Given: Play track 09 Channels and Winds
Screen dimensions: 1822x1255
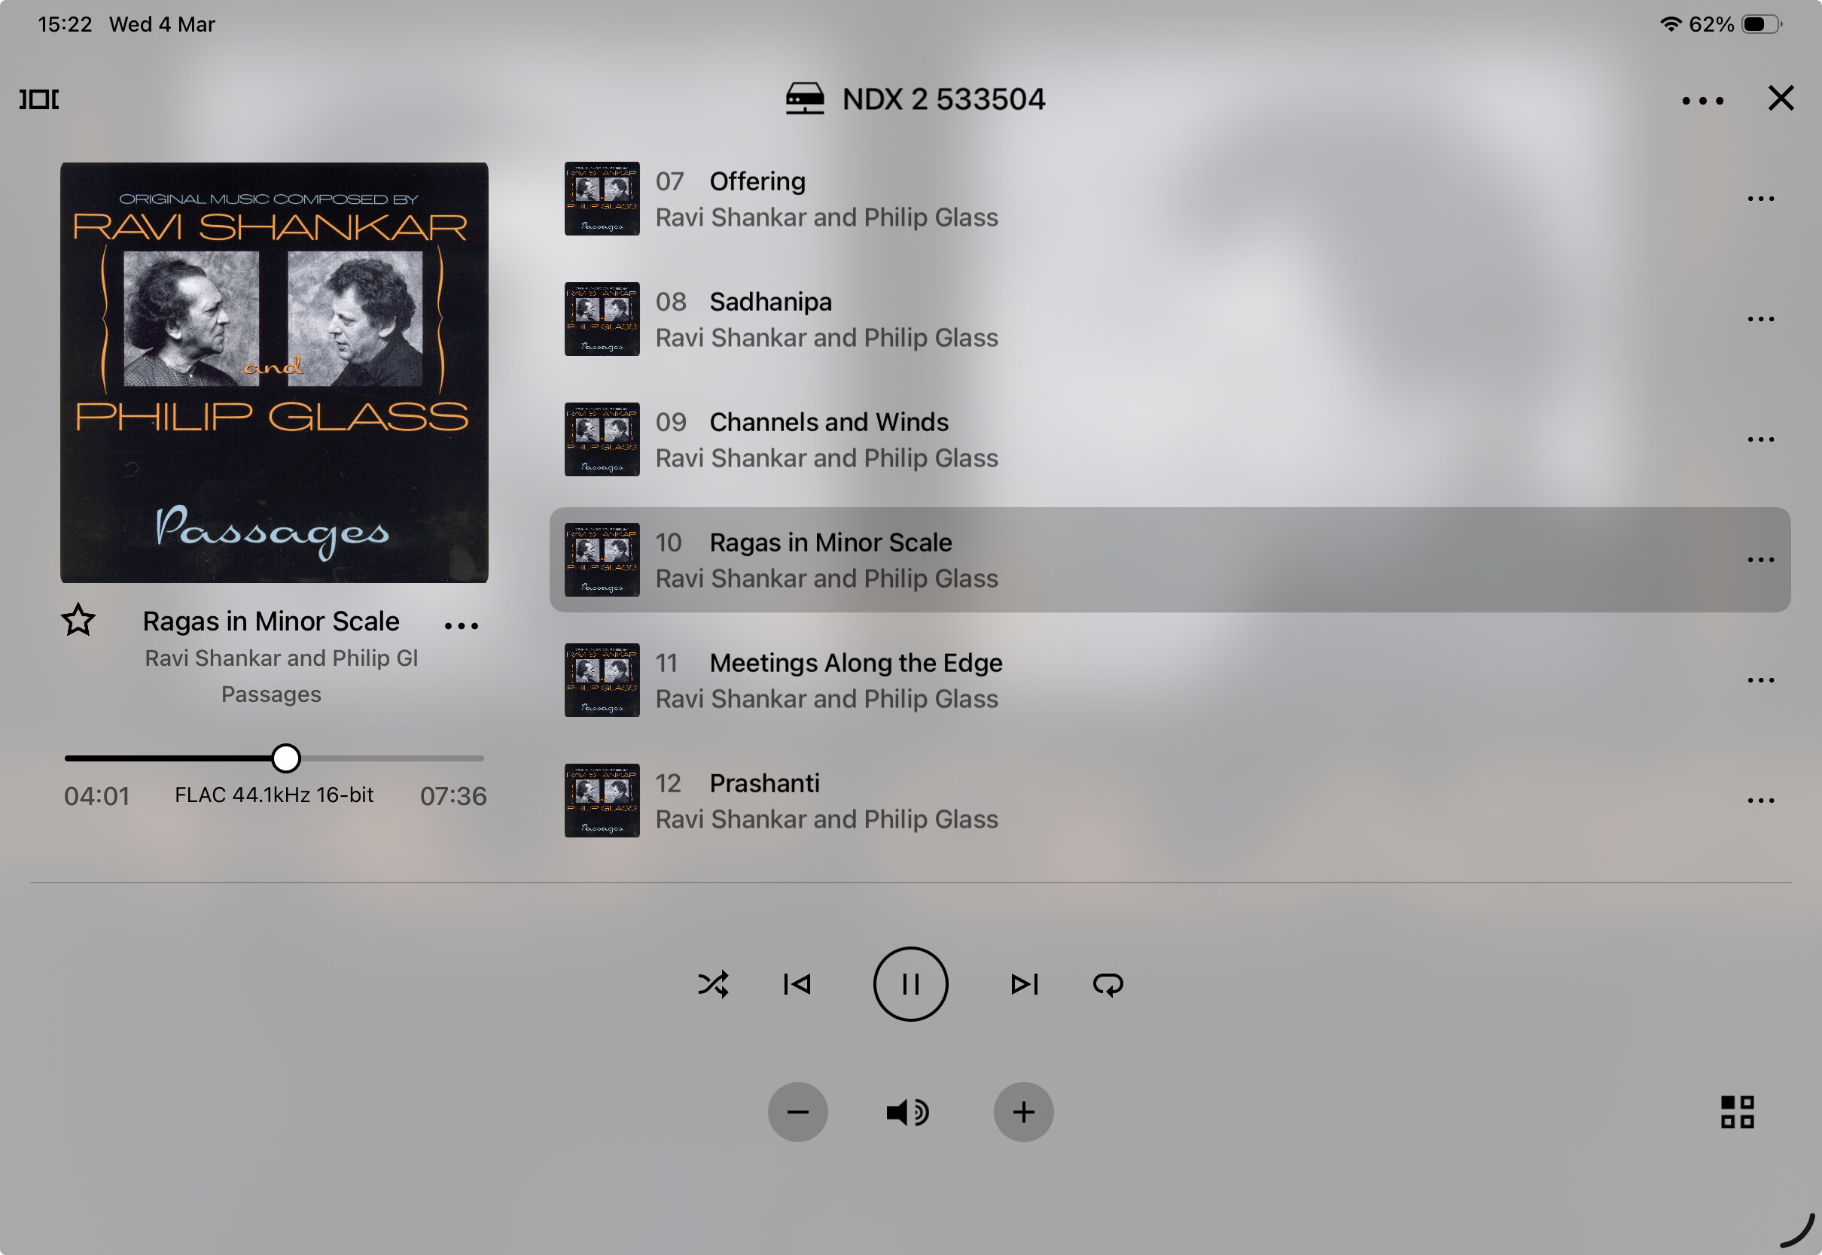Looking at the screenshot, I should 1170,439.
